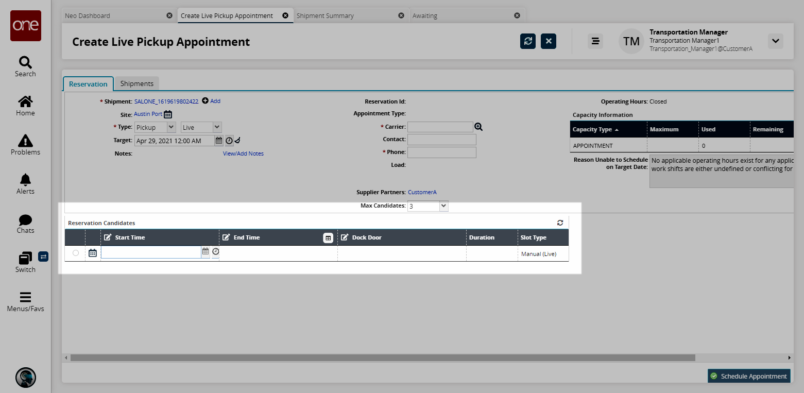Open the Shipments tab
The width and height of the screenshot is (804, 393).
pos(137,83)
